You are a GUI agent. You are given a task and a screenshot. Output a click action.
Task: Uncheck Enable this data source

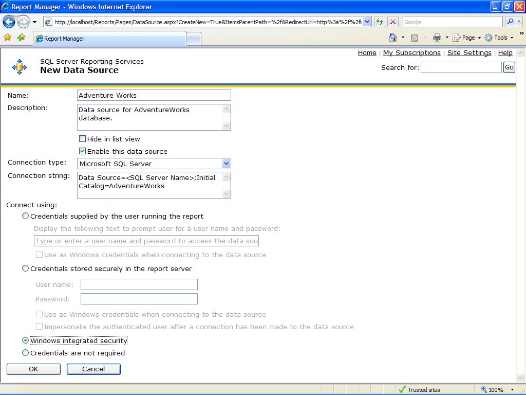point(82,151)
